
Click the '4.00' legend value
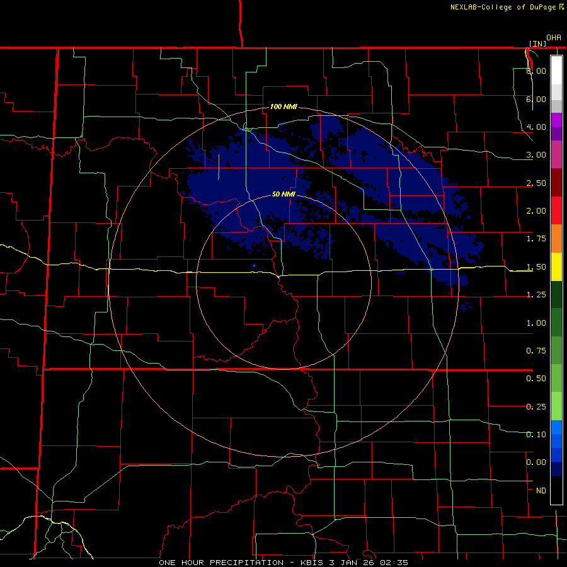[x=536, y=127]
